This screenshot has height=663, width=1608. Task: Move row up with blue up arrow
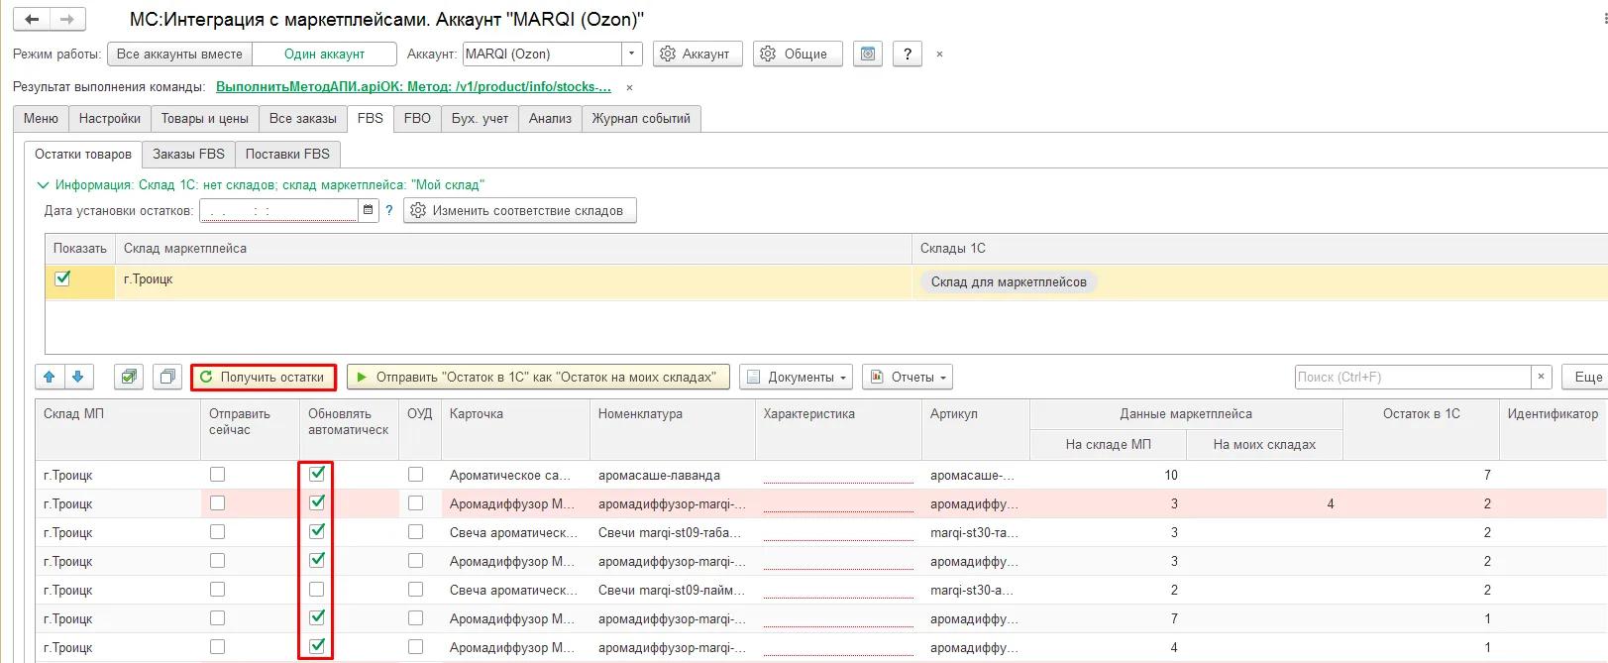point(50,377)
